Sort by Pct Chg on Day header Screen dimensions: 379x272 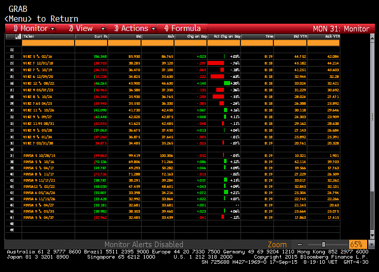click(x=224, y=37)
